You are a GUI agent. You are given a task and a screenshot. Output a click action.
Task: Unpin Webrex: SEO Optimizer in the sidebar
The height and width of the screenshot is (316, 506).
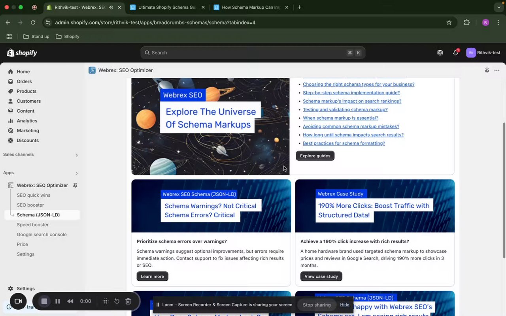click(x=75, y=185)
